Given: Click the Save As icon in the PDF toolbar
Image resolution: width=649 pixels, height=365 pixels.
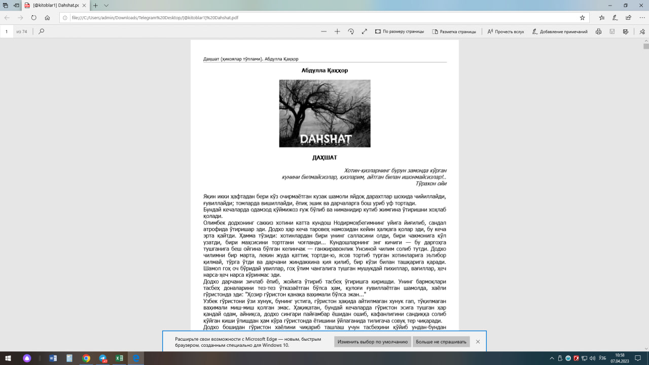Looking at the screenshot, I should click(x=626, y=31).
